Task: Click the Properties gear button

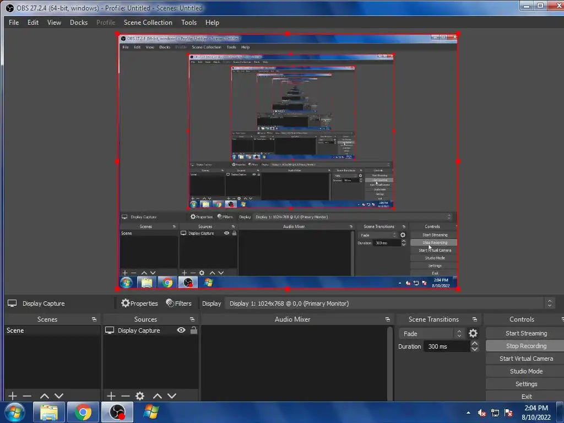Action: (139, 303)
